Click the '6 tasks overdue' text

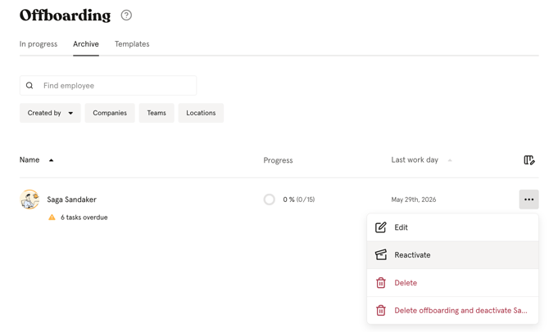point(84,218)
